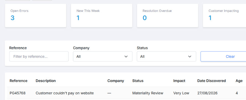Viewport: 246px width, 100px height.
Task: Sort by Company column header
Action: tap(116, 81)
